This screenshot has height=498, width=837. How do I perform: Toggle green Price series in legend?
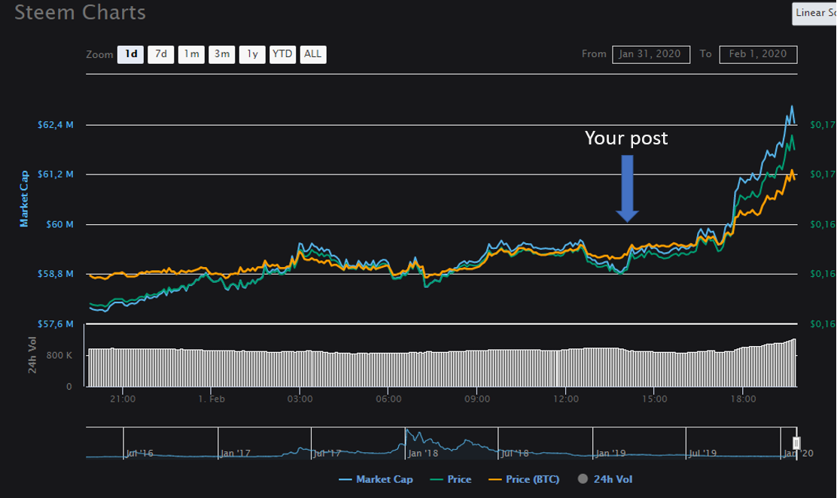pyautogui.click(x=451, y=479)
